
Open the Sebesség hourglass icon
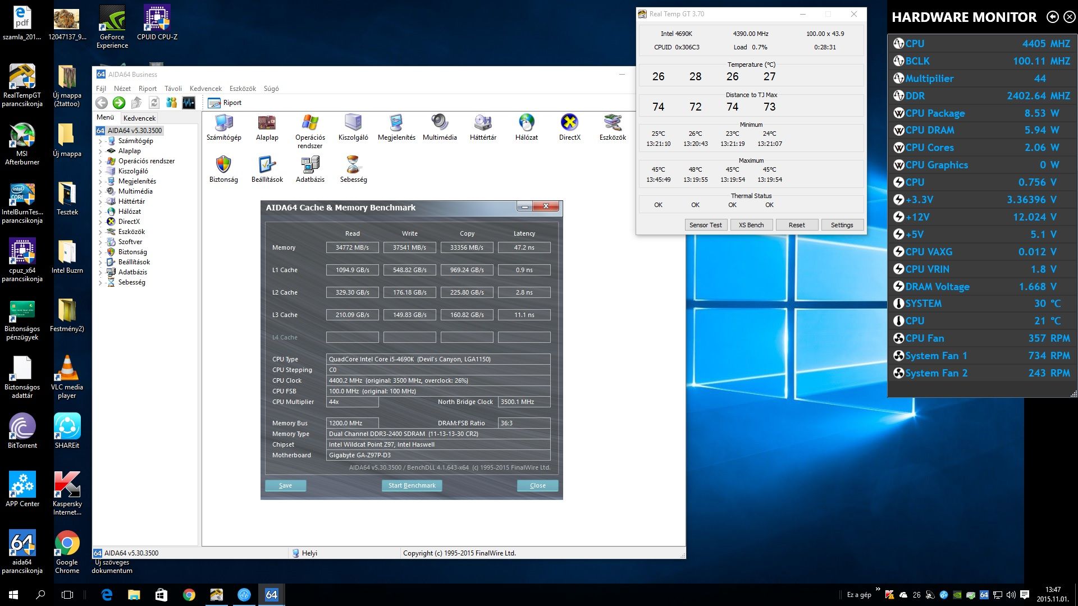click(x=353, y=170)
